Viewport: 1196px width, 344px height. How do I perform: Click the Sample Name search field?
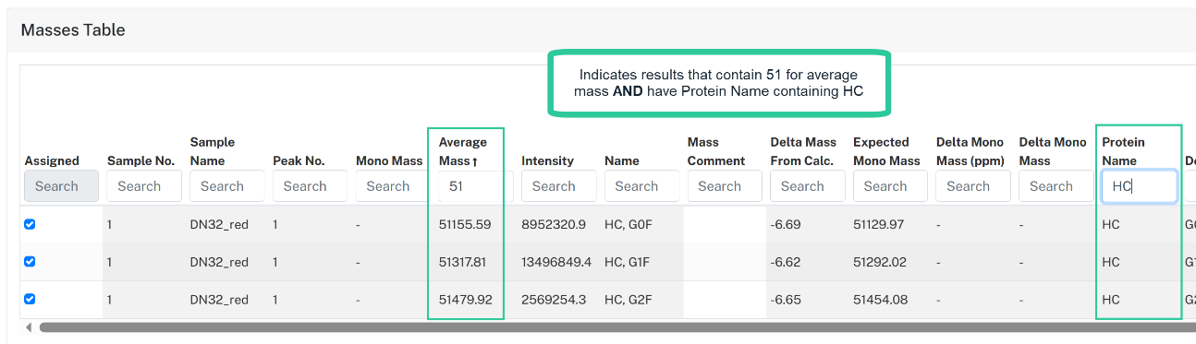pyautogui.click(x=227, y=186)
